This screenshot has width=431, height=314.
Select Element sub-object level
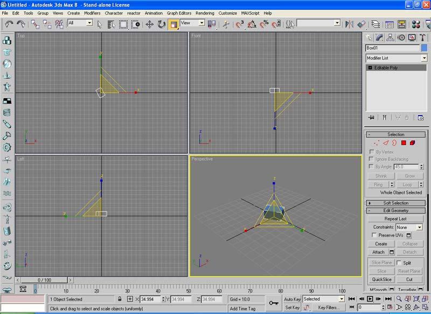coord(412,143)
